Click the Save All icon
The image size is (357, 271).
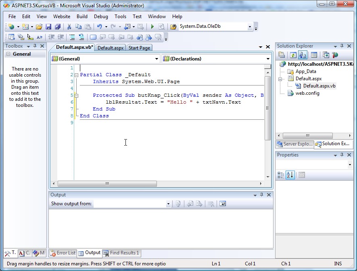58,27
